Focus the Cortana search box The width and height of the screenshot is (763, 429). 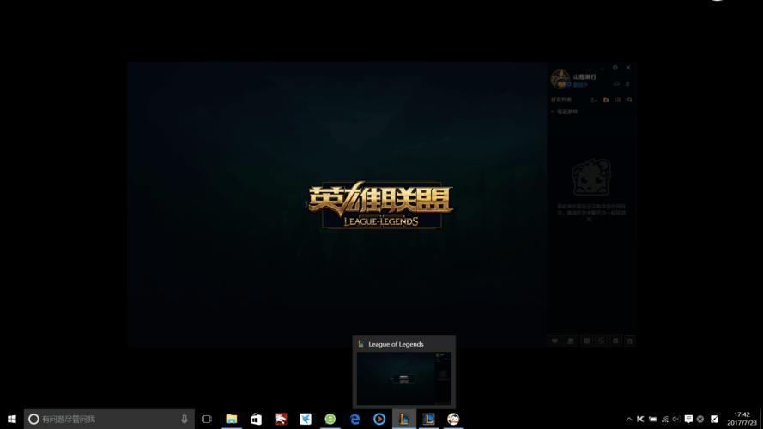coord(109,419)
